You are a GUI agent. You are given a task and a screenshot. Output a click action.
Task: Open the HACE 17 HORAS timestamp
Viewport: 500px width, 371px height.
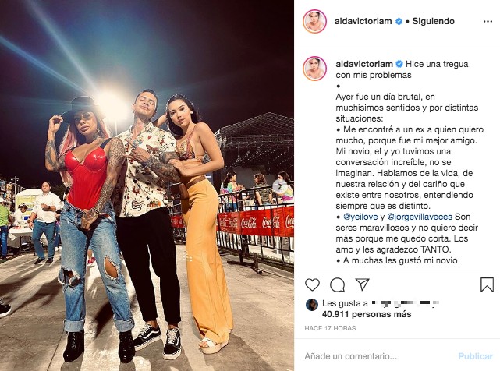click(330, 328)
